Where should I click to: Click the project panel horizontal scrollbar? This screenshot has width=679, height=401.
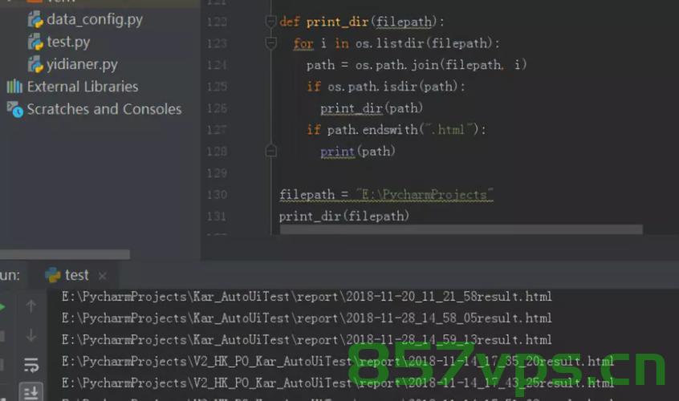click(65, 254)
